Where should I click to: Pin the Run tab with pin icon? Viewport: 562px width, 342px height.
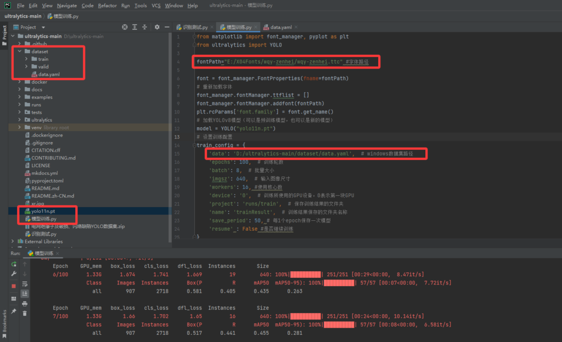14,311
